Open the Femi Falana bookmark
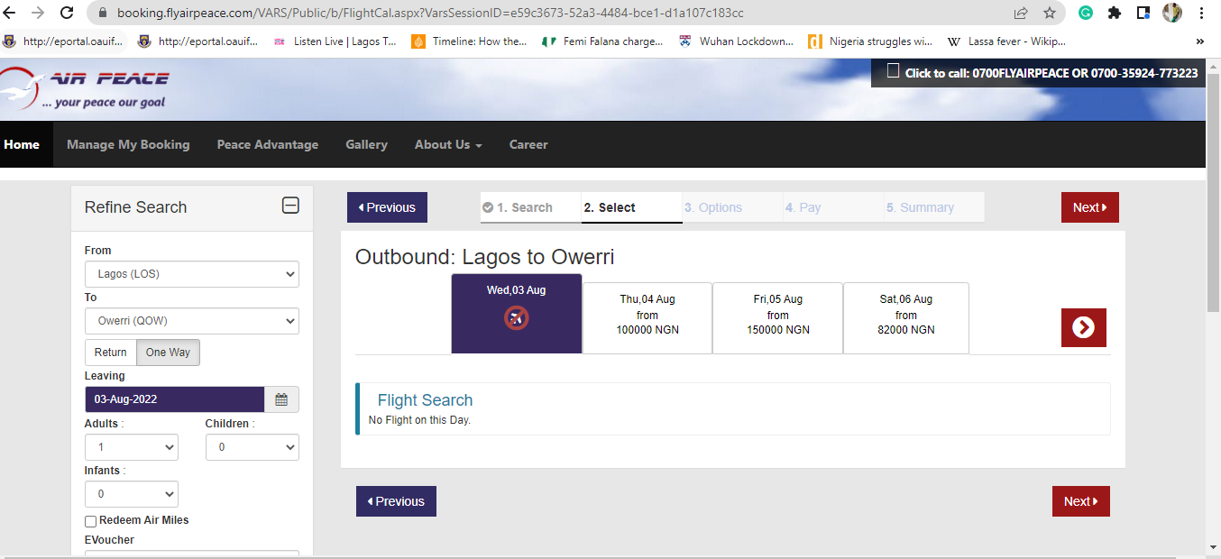 click(x=601, y=41)
